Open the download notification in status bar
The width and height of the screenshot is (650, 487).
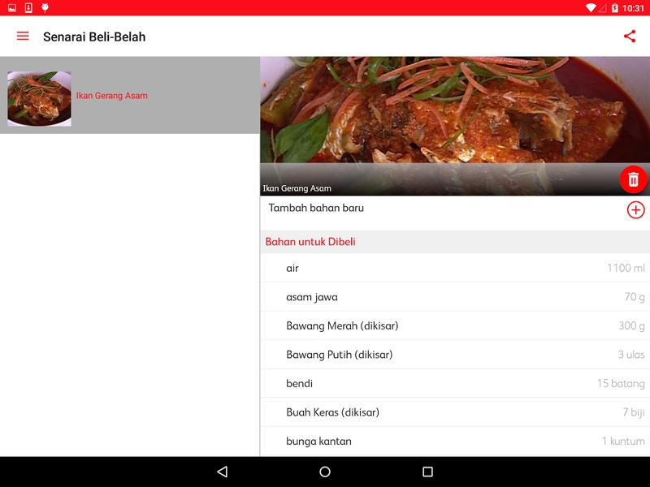click(x=28, y=8)
